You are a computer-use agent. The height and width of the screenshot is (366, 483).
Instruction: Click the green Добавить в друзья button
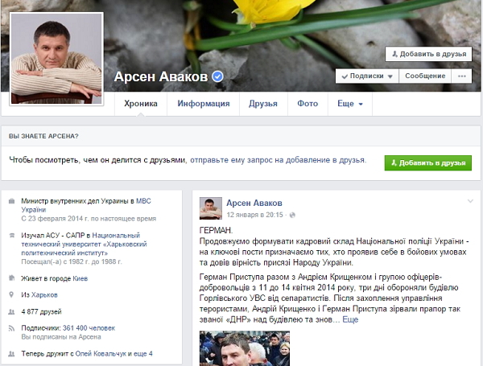point(428,162)
